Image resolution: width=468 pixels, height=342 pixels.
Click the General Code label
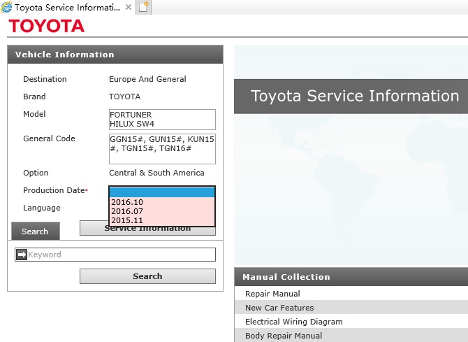point(49,138)
